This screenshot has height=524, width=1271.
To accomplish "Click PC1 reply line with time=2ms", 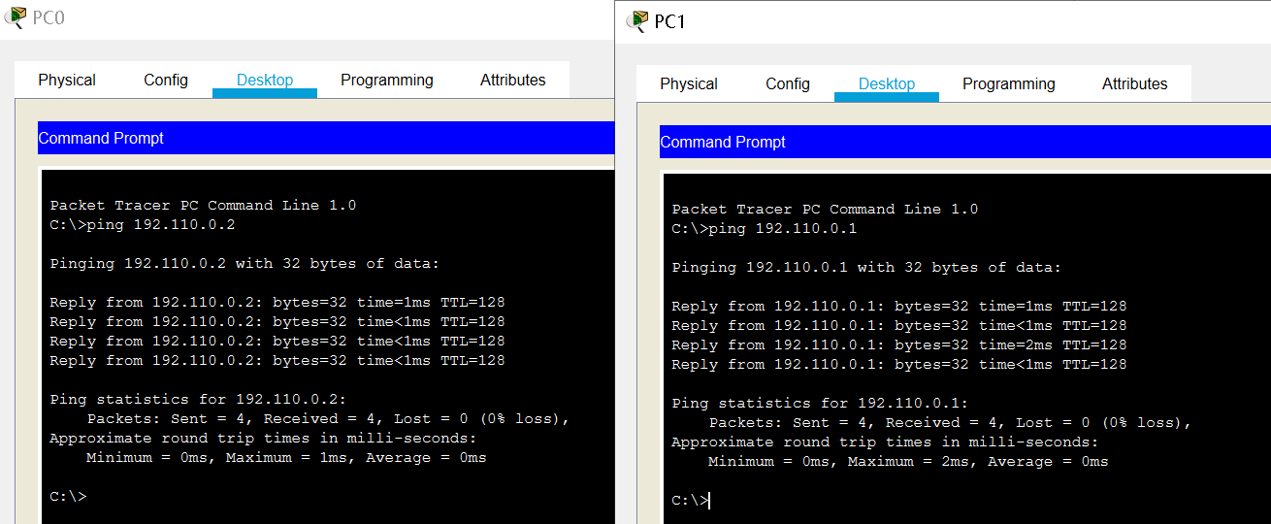I will coord(899,345).
